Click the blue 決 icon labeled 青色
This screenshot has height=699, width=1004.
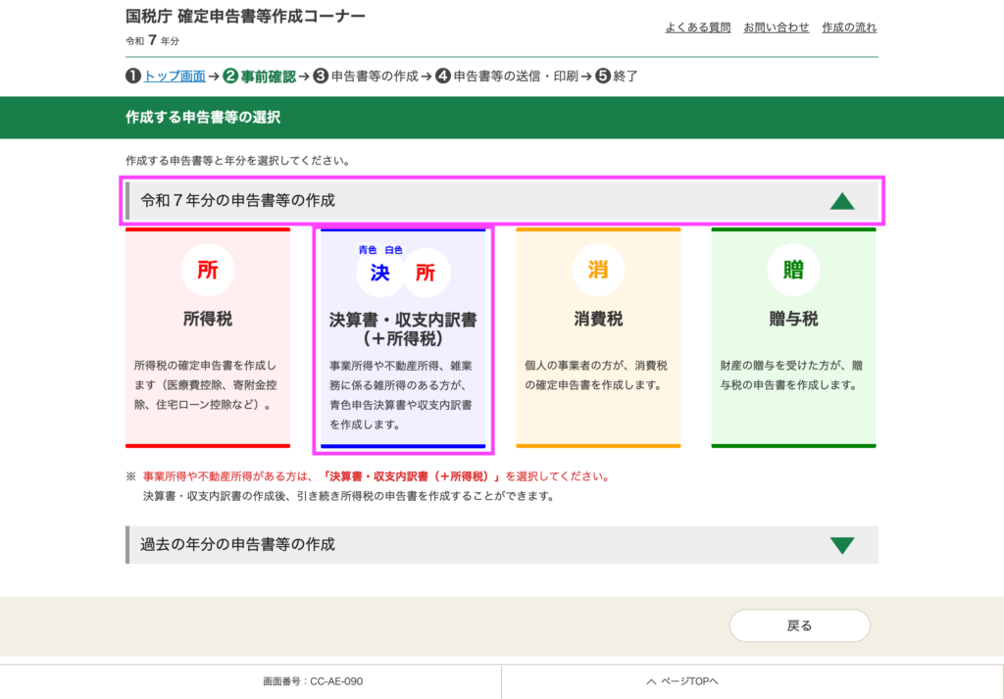click(380, 274)
